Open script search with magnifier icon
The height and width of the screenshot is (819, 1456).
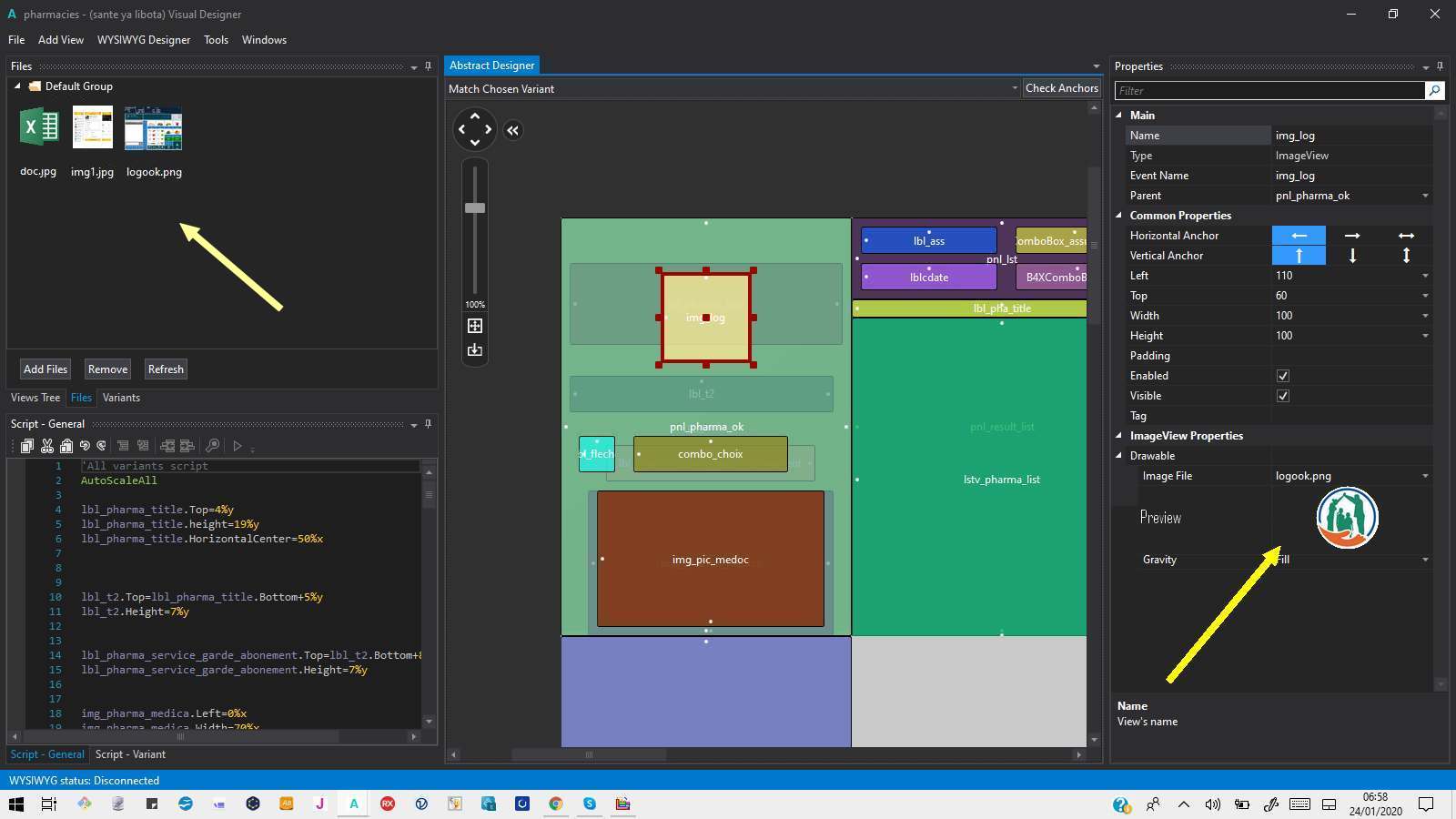[212, 446]
